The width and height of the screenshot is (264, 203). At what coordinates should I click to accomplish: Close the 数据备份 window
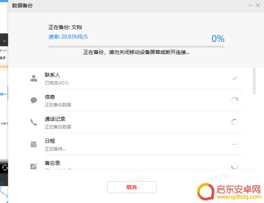(x=258, y=5)
